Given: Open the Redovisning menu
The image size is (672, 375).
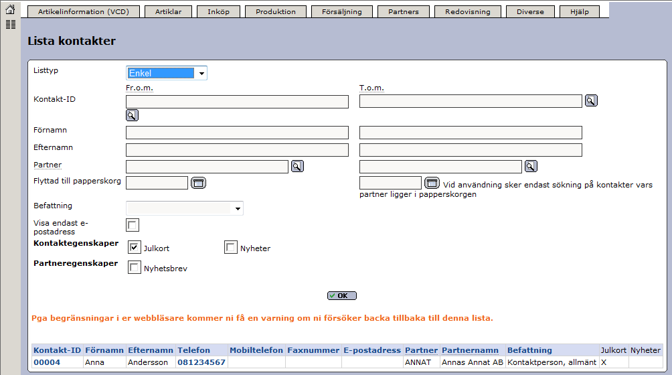Looking at the screenshot, I should pos(468,11).
